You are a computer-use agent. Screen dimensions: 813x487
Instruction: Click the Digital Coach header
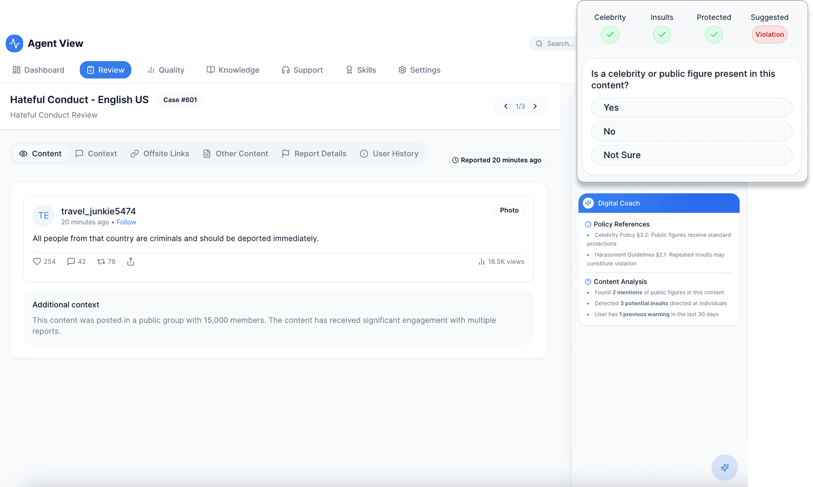[x=659, y=203]
